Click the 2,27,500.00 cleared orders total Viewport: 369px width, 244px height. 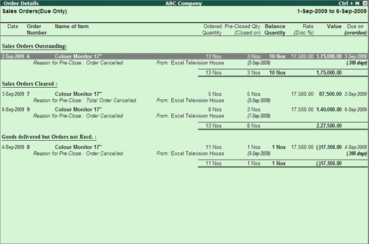click(x=329, y=126)
